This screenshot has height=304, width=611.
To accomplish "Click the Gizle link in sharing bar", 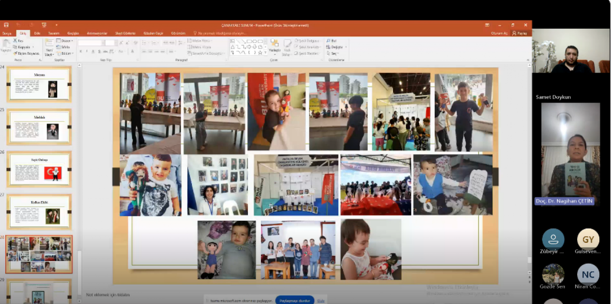I will click(320, 300).
